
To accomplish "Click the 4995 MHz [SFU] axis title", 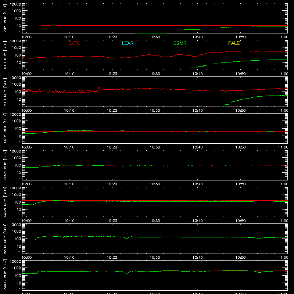I will 5,202.
